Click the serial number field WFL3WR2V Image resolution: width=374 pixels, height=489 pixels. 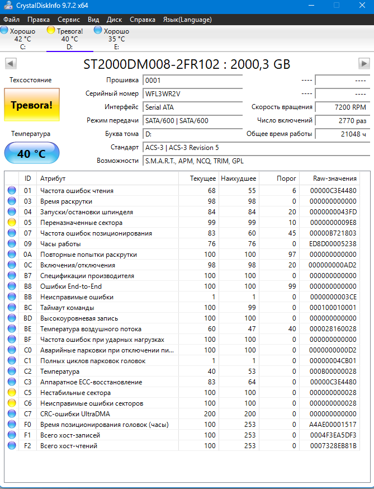[x=193, y=93]
